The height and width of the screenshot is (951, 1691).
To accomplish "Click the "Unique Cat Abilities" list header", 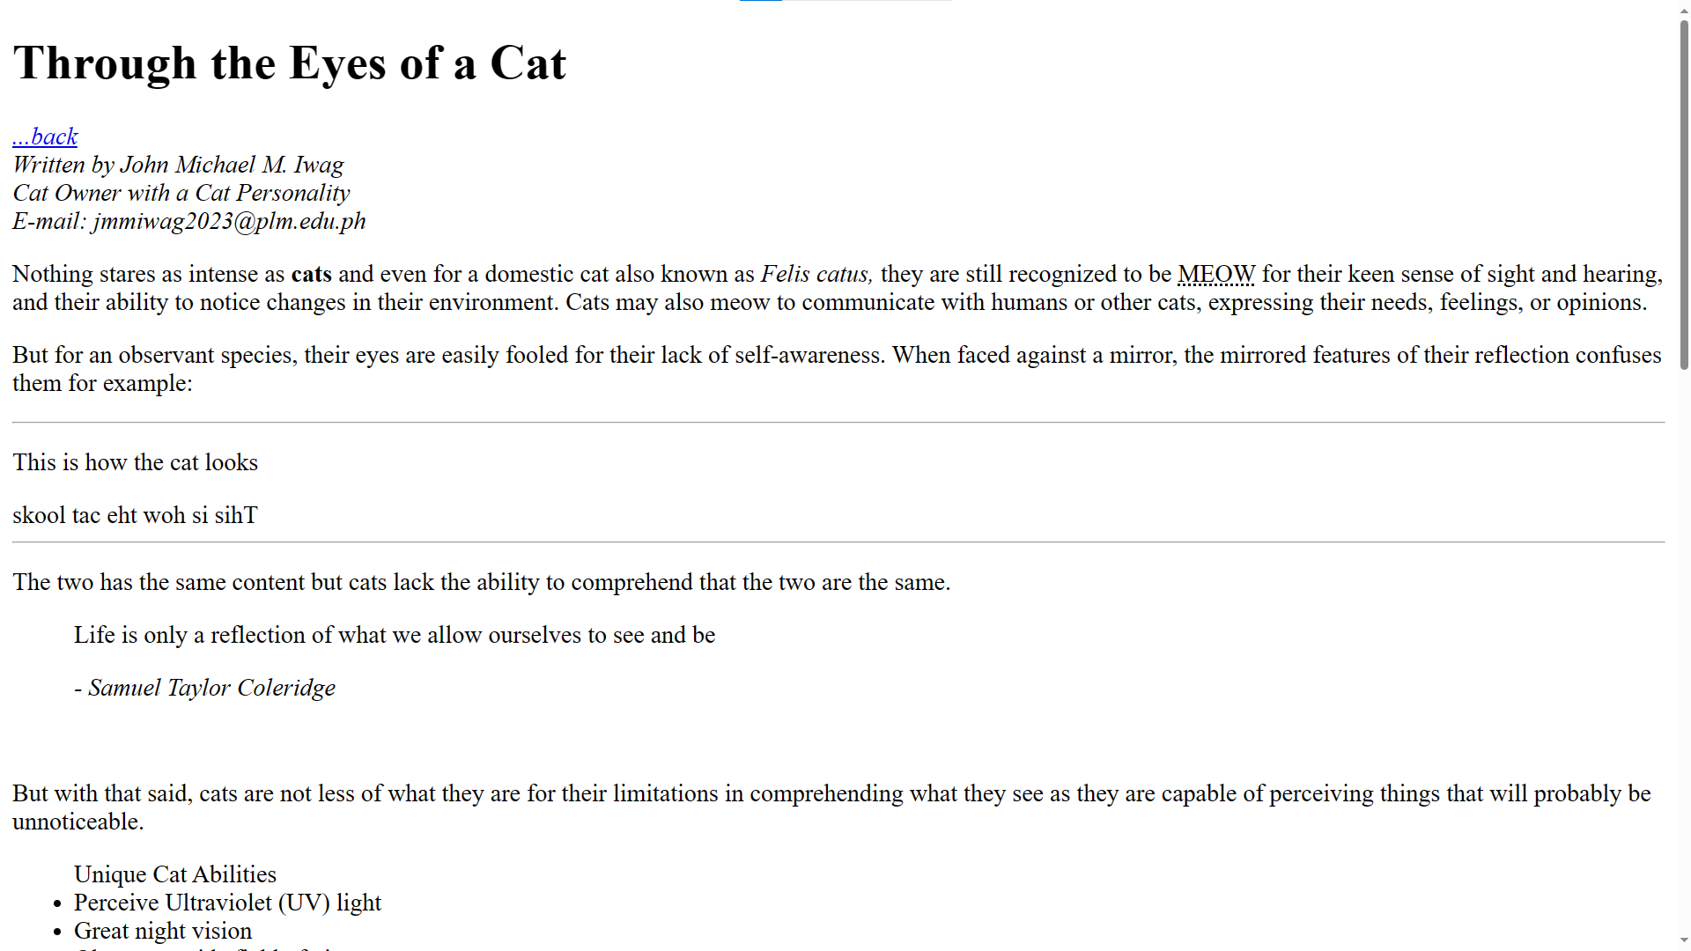I will coord(175,874).
